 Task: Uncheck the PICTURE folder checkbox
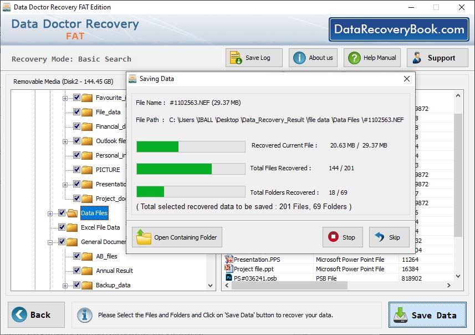pos(76,170)
